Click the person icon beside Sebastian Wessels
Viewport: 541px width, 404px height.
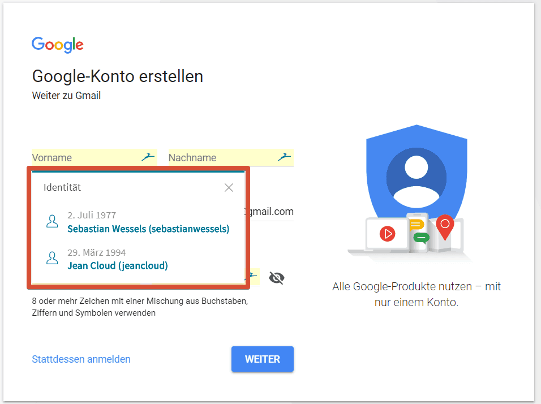click(52, 221)
